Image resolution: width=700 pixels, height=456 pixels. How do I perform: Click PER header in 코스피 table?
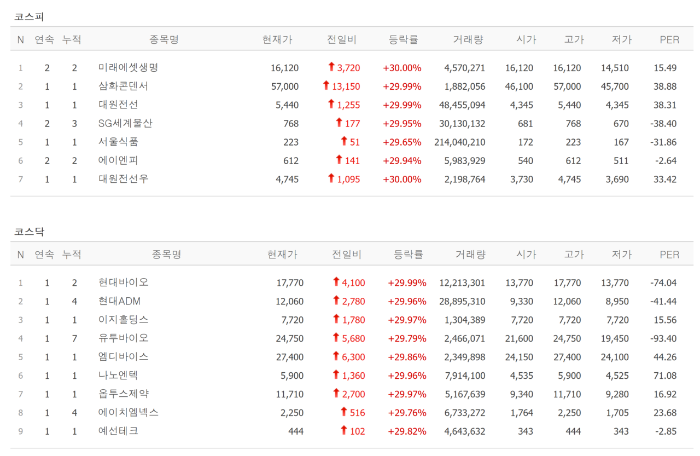point(669,39)
